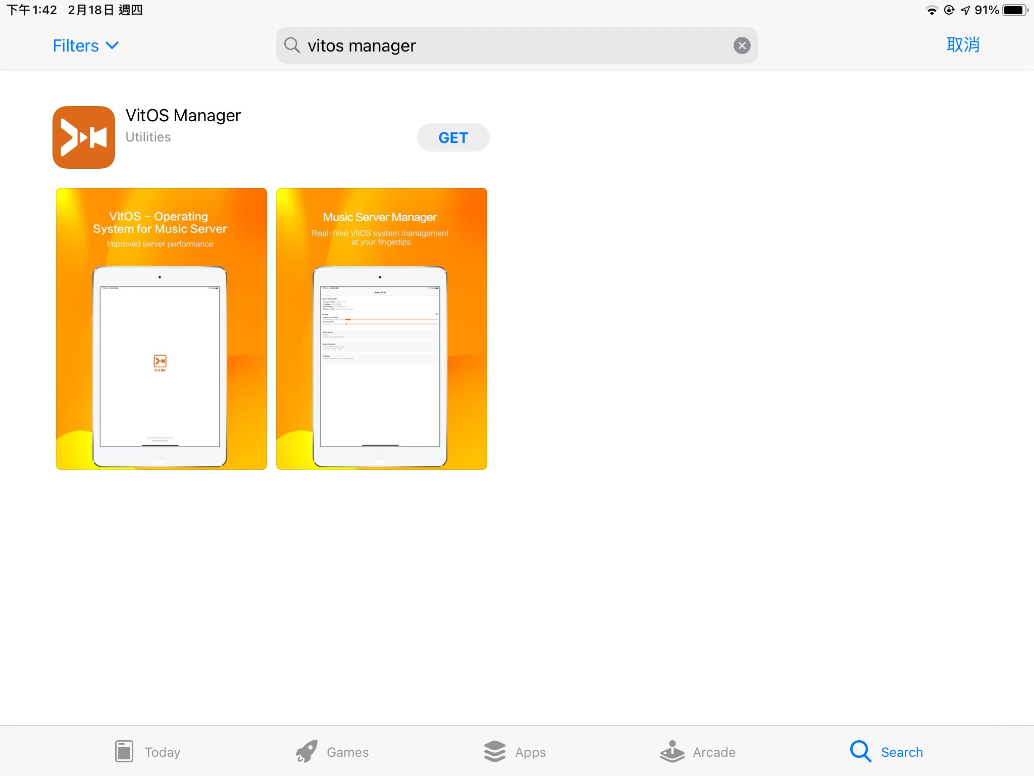Image resolution: width=1034 pixels, height=776 pixels.
Task: Tap the location arrow status icon
Action: pos(965,10)
